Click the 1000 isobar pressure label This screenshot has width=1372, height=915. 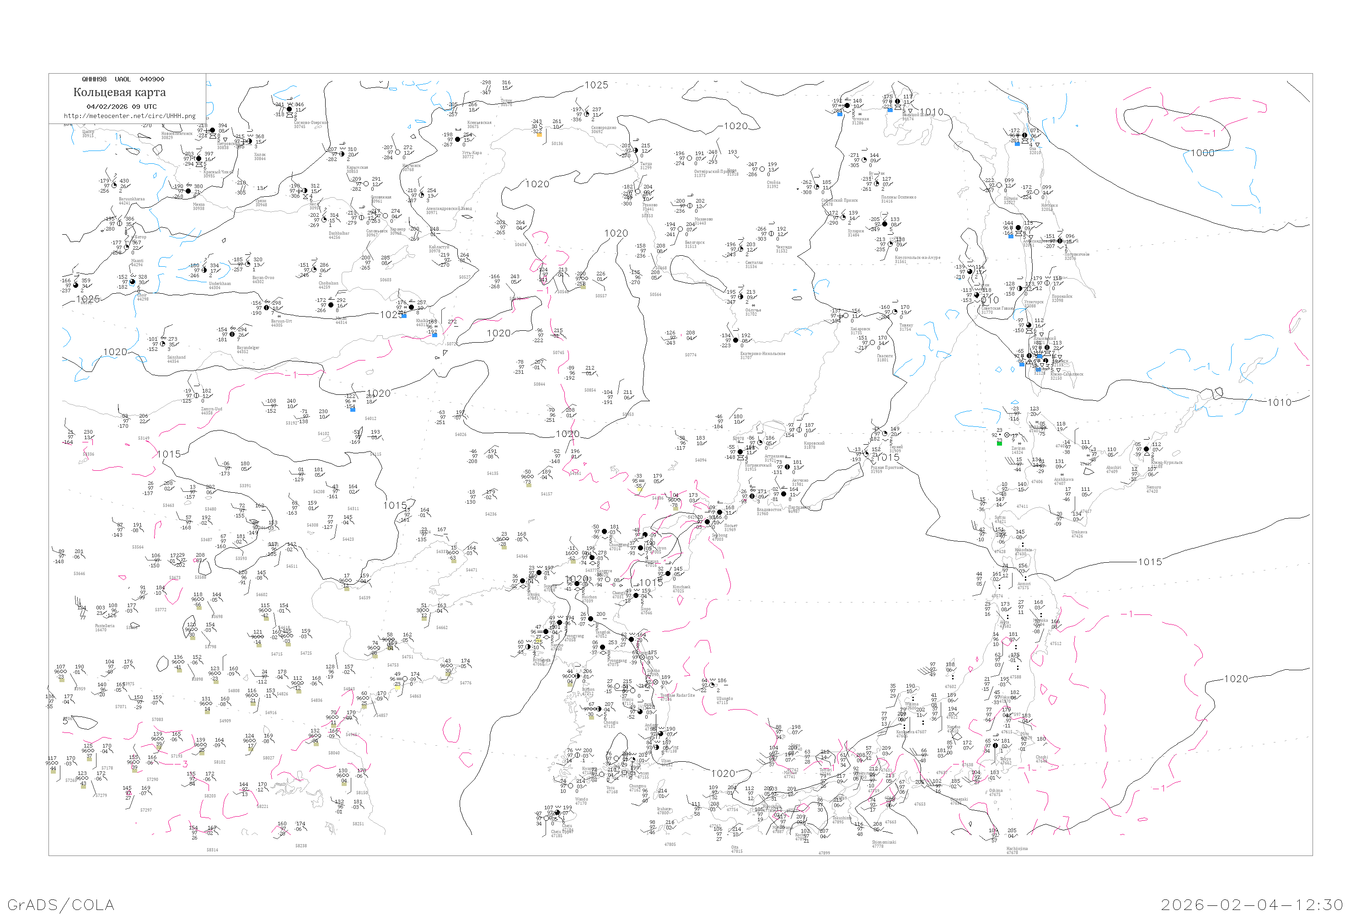[1202, 153]
